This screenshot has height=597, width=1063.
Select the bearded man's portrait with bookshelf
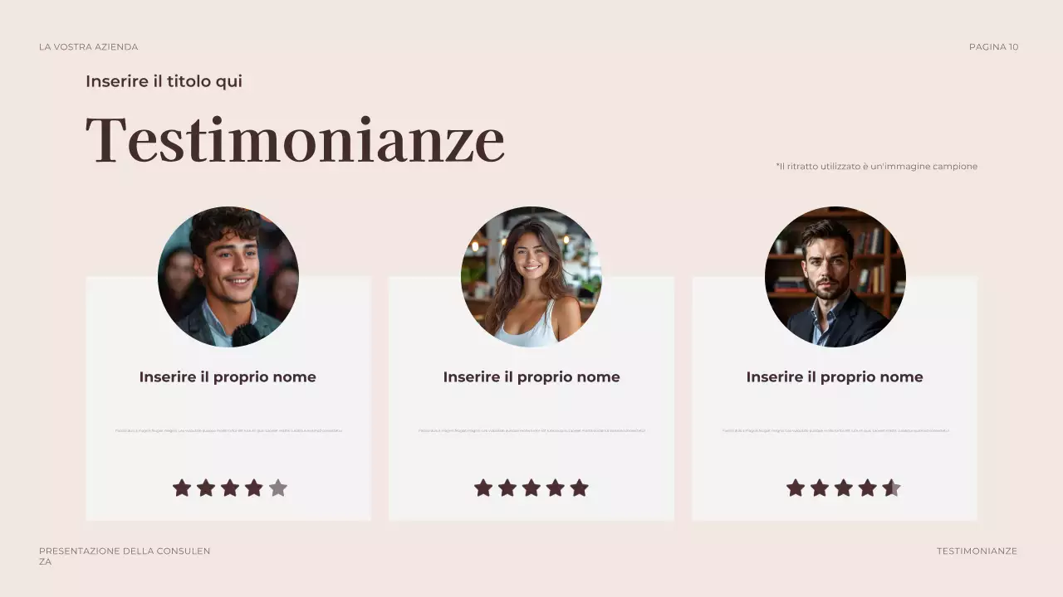[x=835, y=277]
